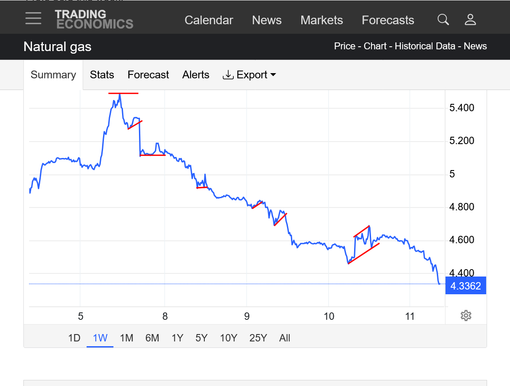Set chart range to 6M

click(x=152, y=338)
